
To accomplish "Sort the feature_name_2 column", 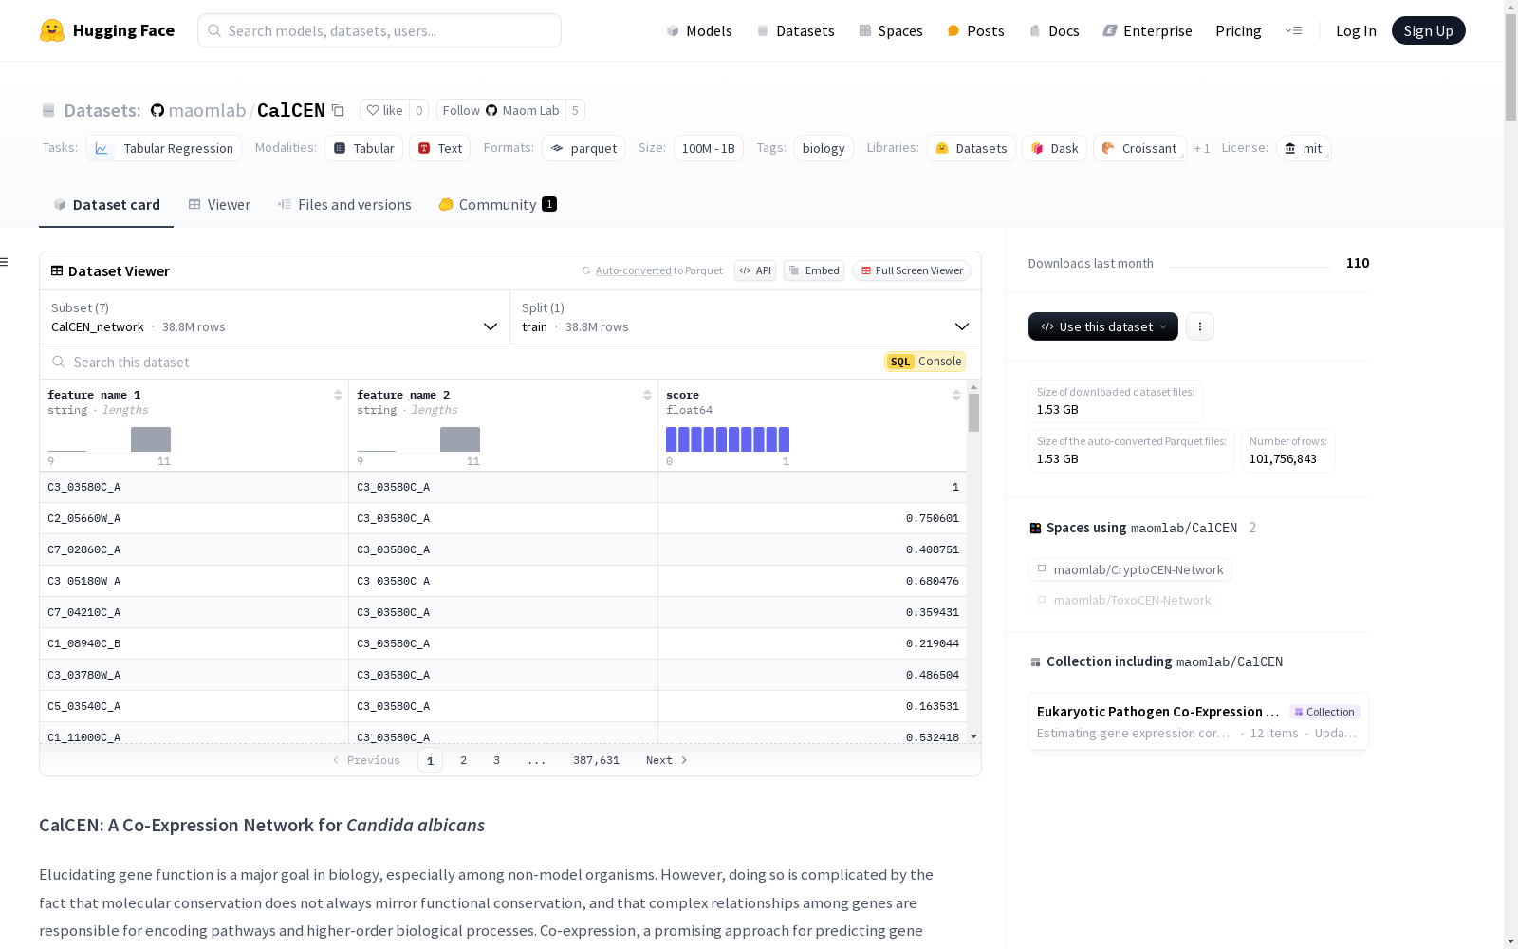I will pos(647,395).
